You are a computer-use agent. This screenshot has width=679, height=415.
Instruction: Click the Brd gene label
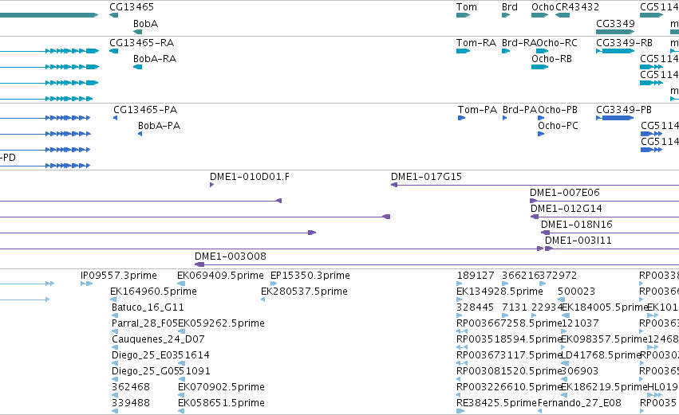[x=510, y=7]
